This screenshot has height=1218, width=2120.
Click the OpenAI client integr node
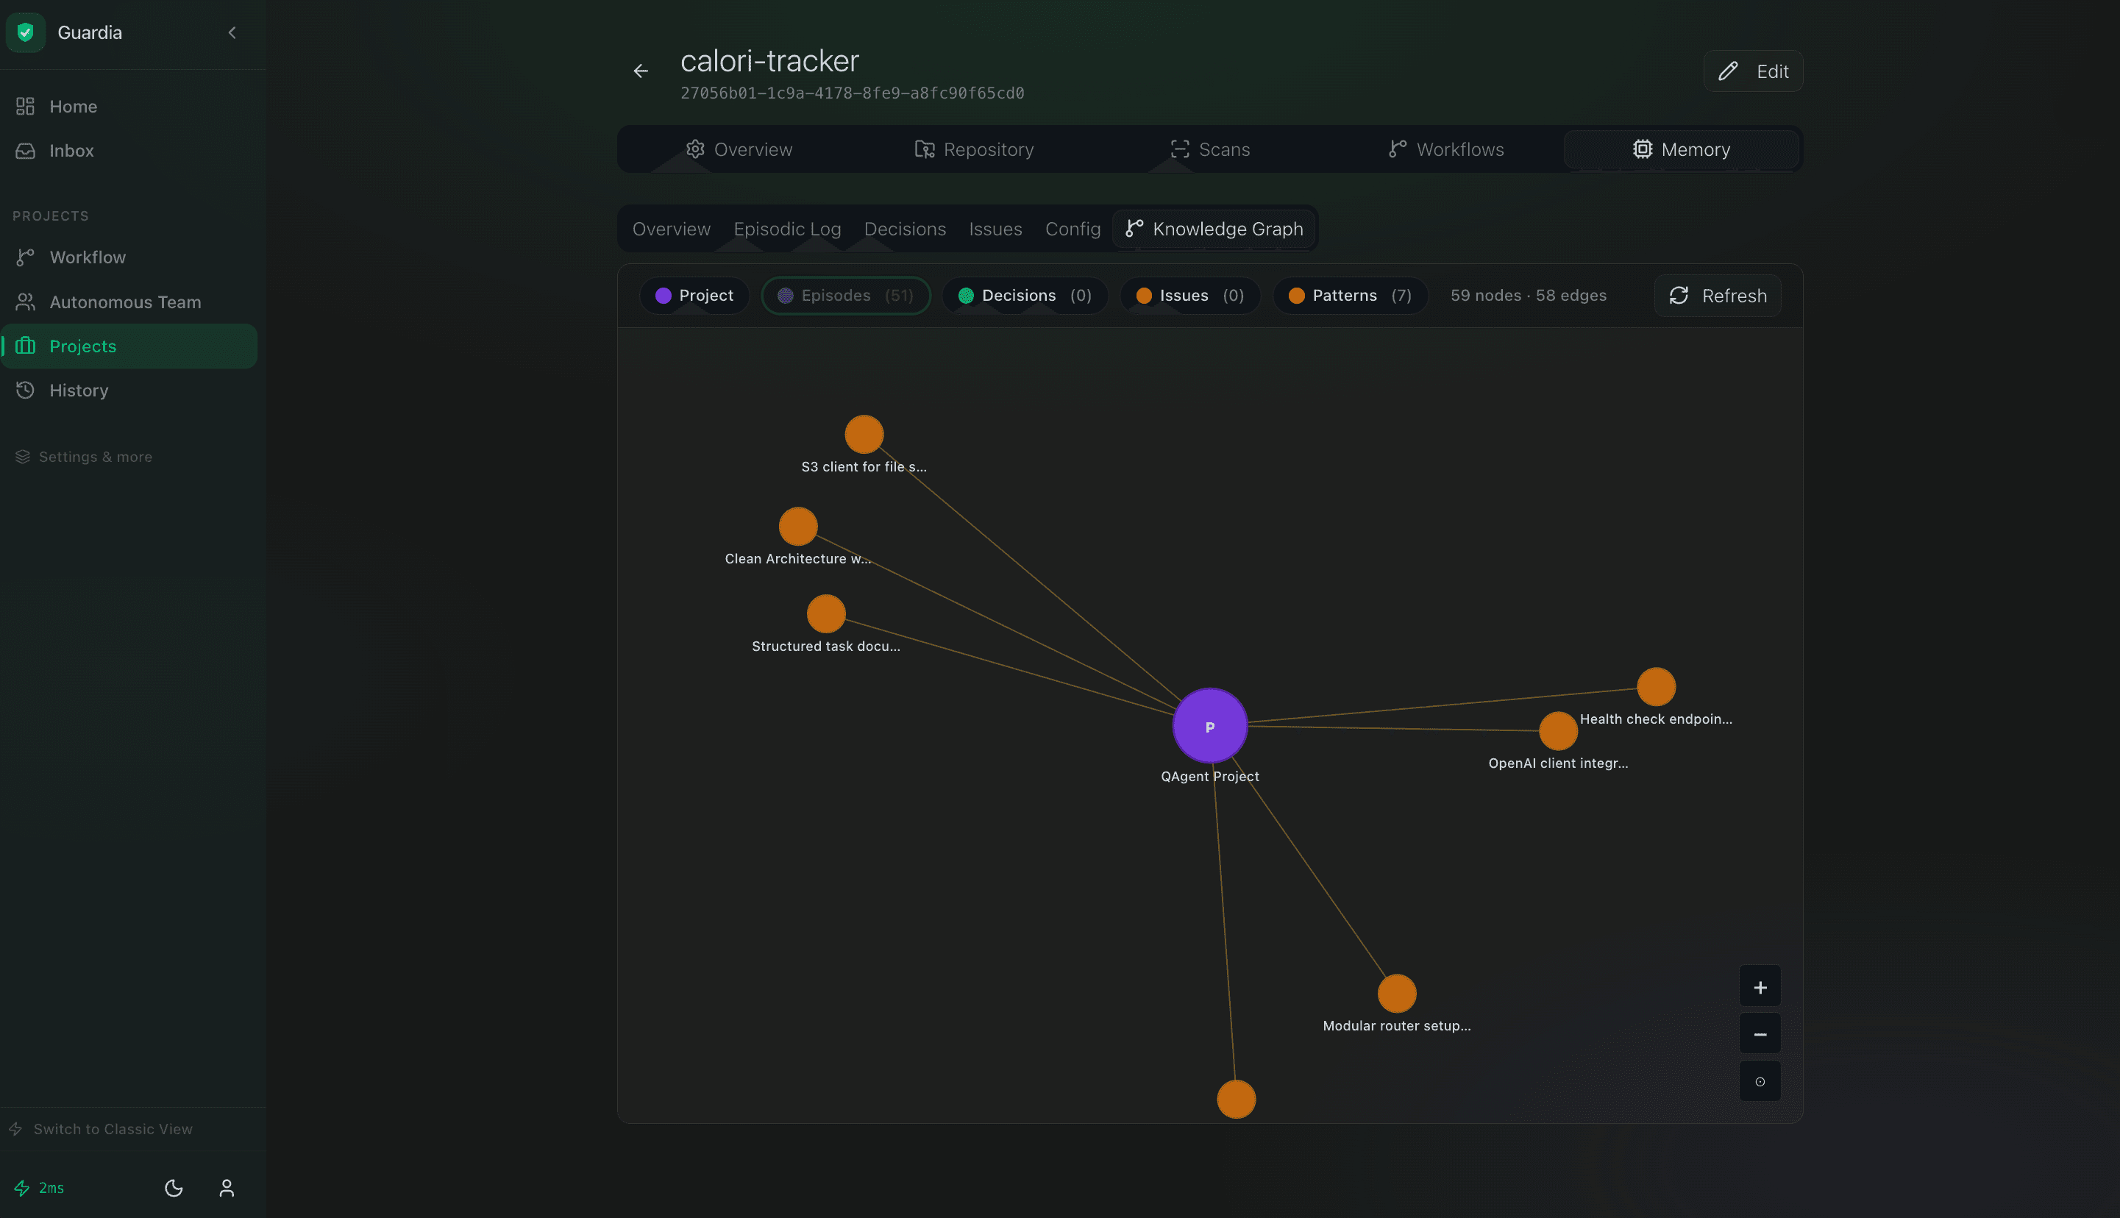1559,731
